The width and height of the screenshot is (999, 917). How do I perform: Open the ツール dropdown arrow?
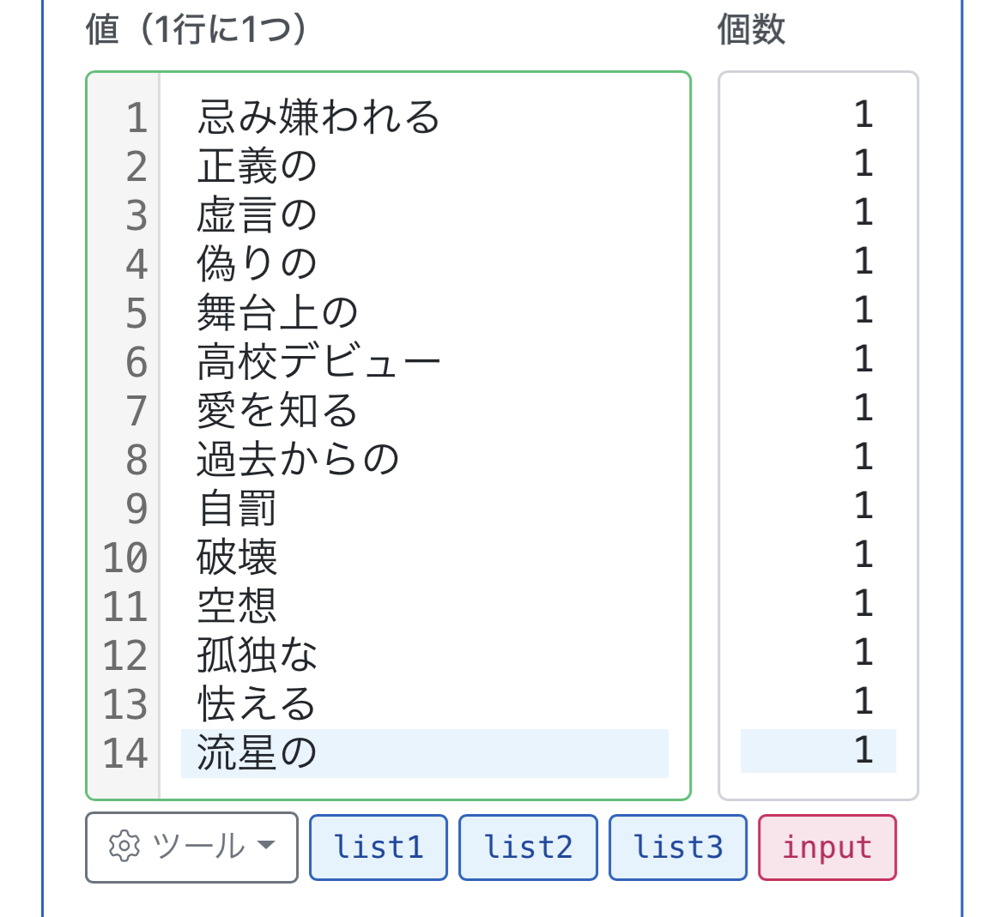tap(266, 846)
